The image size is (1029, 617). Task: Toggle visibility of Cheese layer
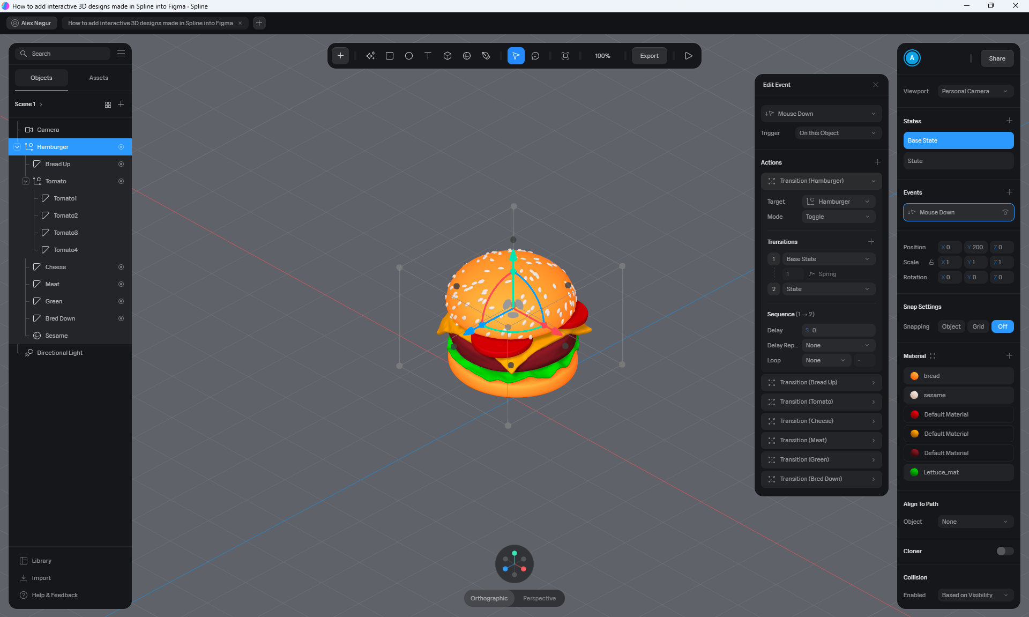coord(121,267)
